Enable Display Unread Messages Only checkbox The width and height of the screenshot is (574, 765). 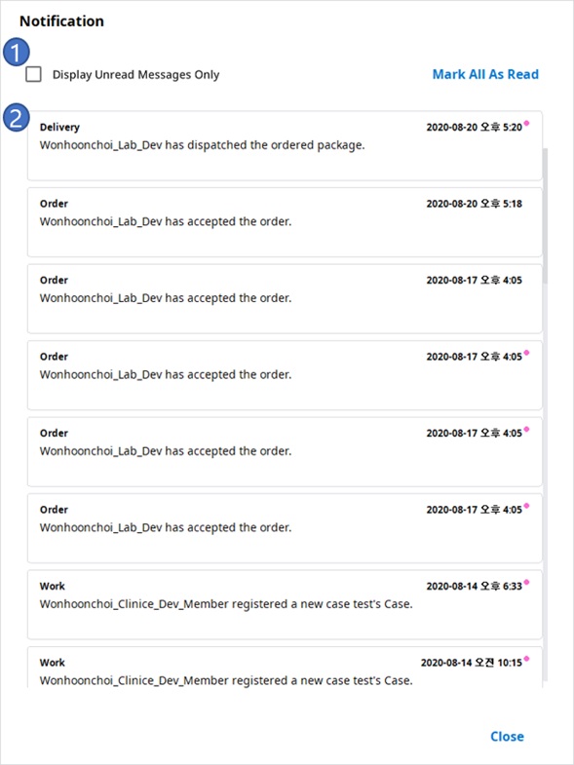tap(33, 74)
